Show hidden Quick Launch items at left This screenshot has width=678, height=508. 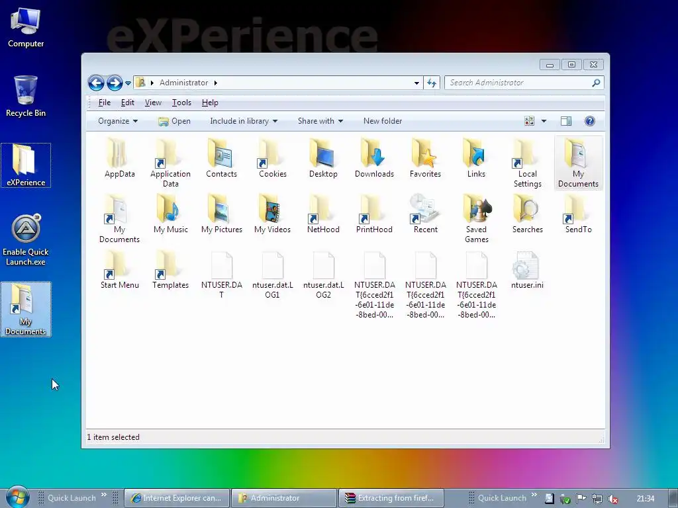pyautogui.click(x=104, y=495)
